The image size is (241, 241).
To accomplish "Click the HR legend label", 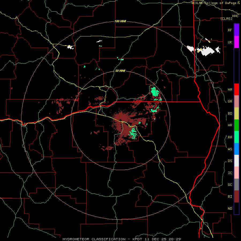I will (230, 125).
